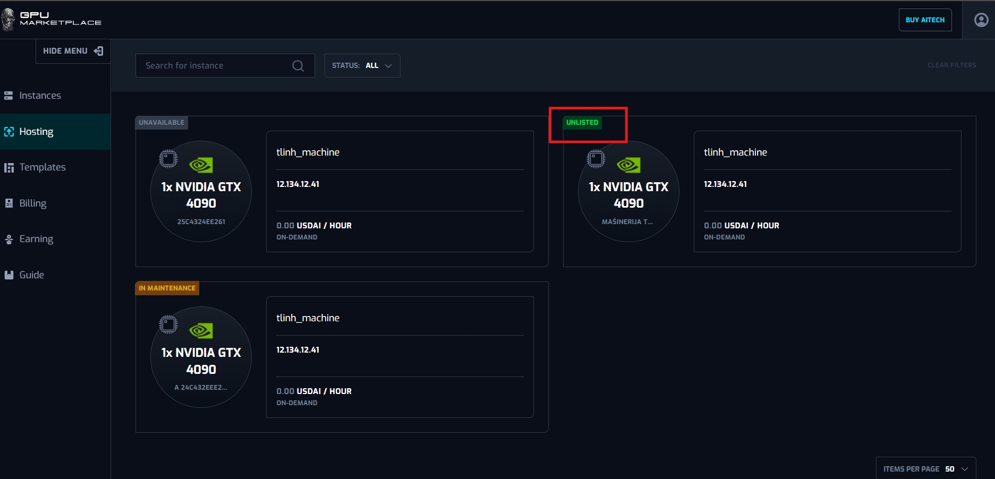This screenshot has height=479, width=995.
Task: Click NVIDIA logo on the Unlisted machine
Action: [x=628, y=165]
